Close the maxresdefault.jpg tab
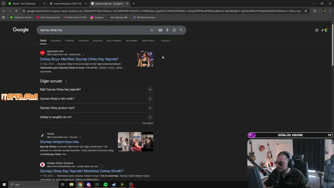The width and height of the screenshot is (334, 188). [x=86, y=4]
